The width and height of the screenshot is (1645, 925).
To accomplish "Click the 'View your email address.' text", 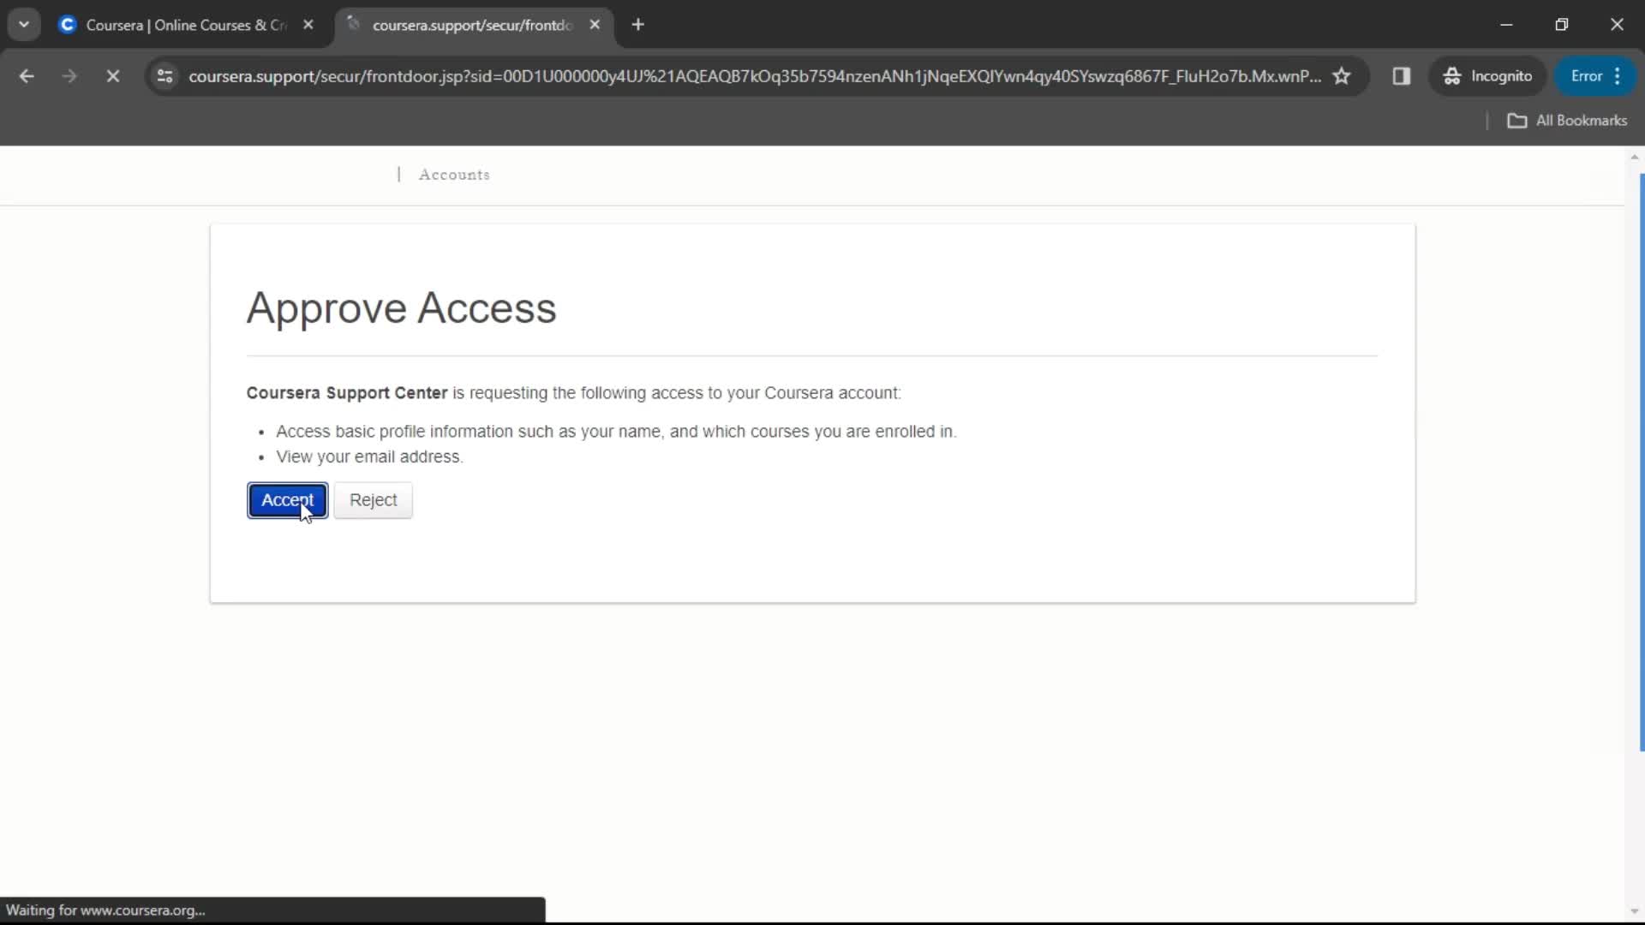I will 369,457.
